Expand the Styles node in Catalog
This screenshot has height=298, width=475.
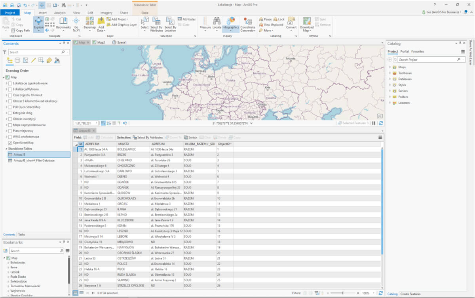(x=390, y=85)
